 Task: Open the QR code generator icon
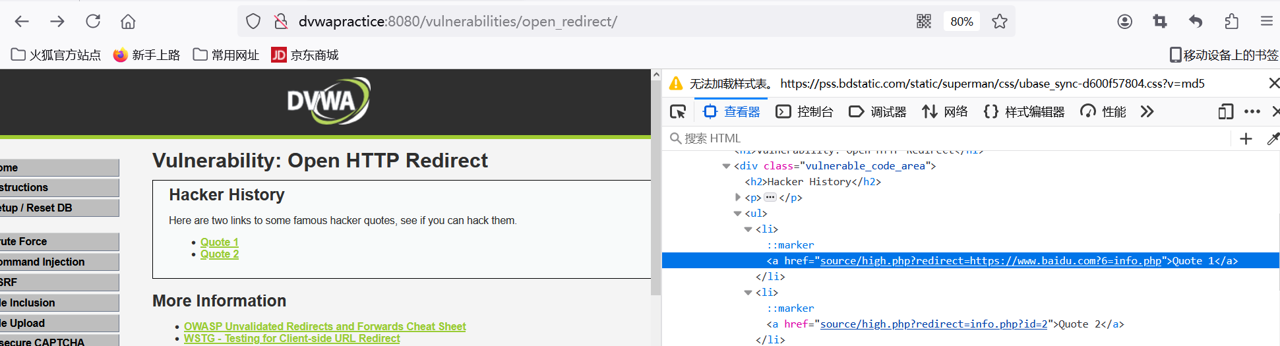click(924, 21)
